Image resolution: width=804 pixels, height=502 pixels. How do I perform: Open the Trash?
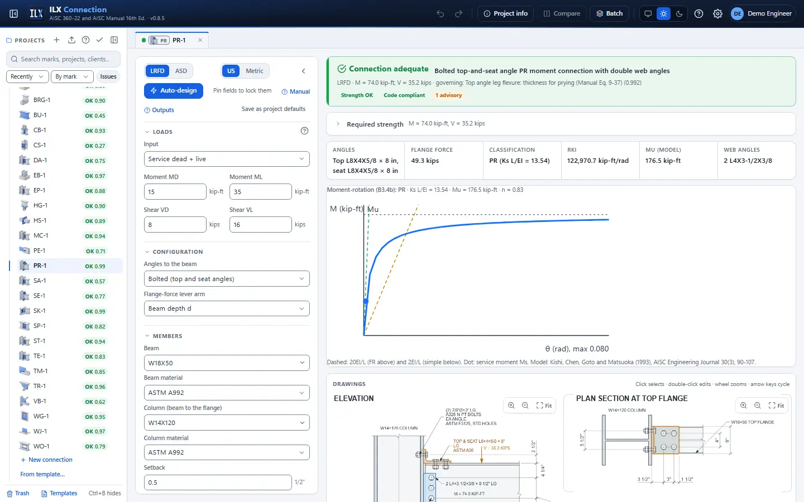(18, 493)
